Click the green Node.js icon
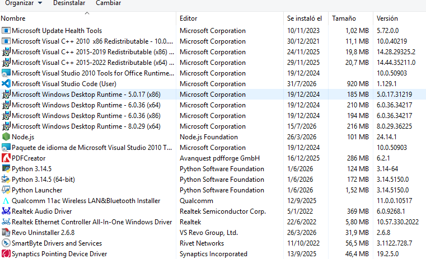426x259 pixels. 6,137
